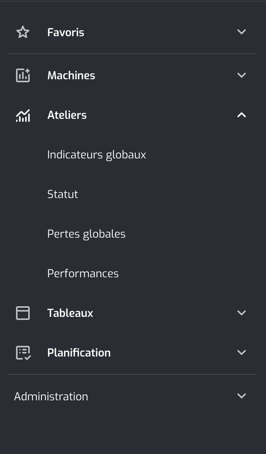Click the Administration section label
Screen dimensions: 266x454
click(51, 396)
